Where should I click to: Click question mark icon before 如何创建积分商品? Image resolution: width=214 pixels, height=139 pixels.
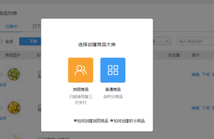[112, 121]
